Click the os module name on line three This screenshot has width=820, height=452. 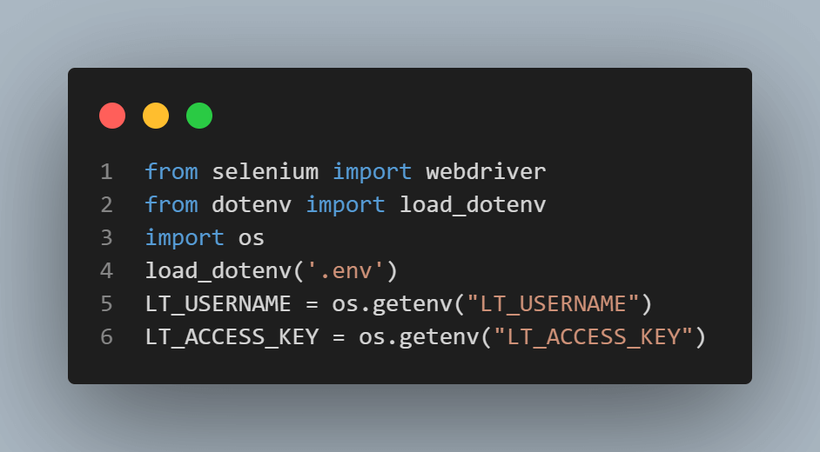[252, 238]
